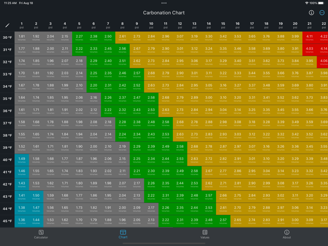Tap the 2.66 cell at 43 °F
This screenshot has height=246, width=328.
223,197
